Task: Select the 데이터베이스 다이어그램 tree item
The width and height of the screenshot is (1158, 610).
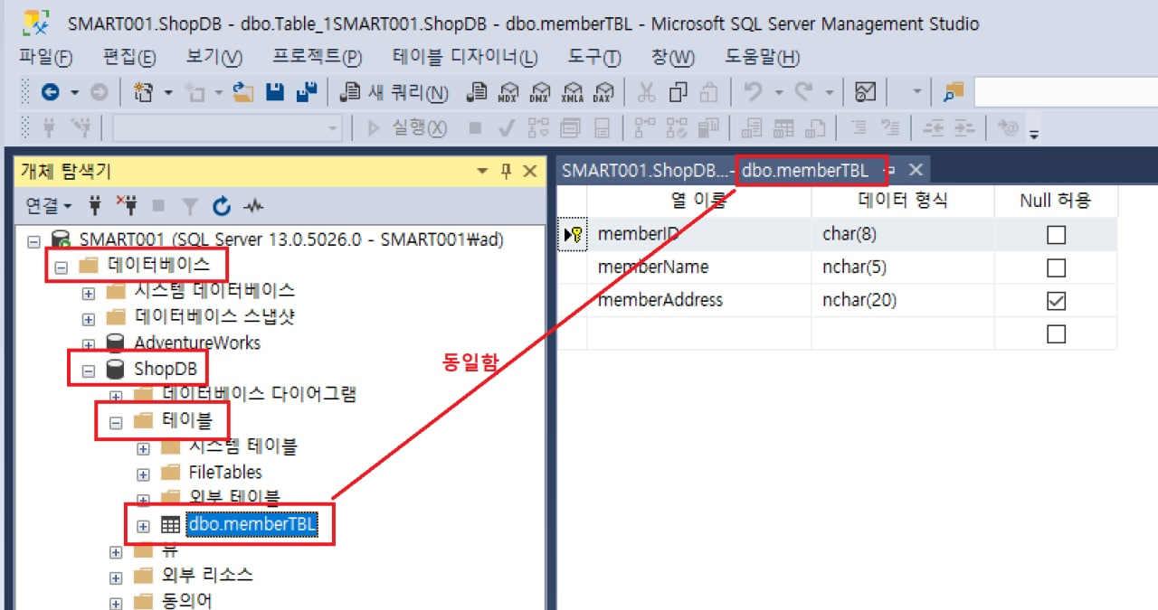Action: [260, 395]
